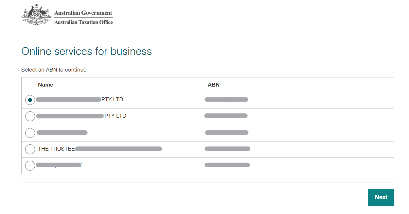
Task: Click the ABN value in the first row
Action: point(226,99)
